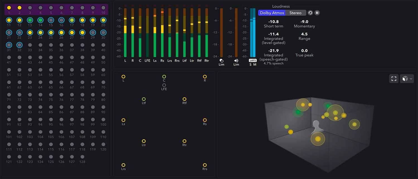Viewport: 418px width, 179px height.
Task: Switch loudness metering to Dolby Atmos
Action: pos(272,13)
